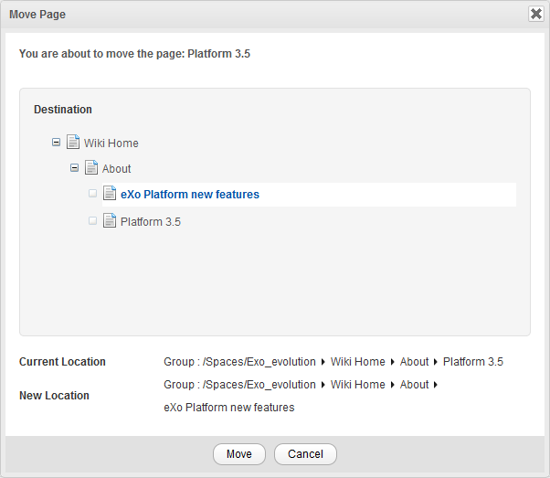550x478 pixels.
Task: Collapse the Wiki Home tree node
Action: click(x=57, y=143)
